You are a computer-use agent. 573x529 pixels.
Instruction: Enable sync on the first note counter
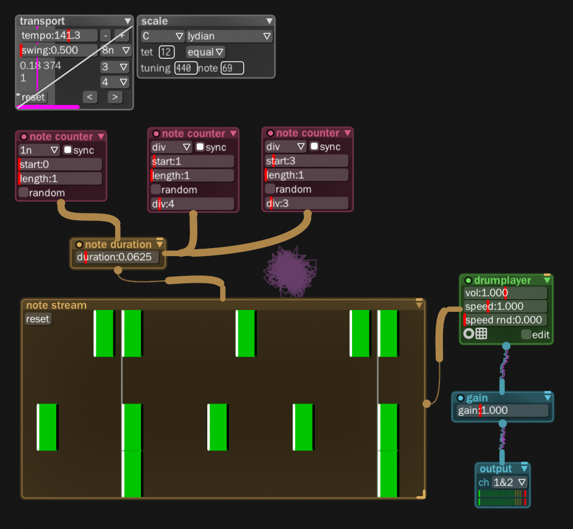tap(68, 150)
